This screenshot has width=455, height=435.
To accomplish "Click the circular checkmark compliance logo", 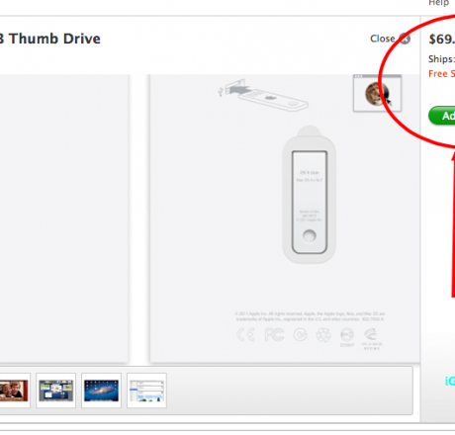I will click(300, 335).
